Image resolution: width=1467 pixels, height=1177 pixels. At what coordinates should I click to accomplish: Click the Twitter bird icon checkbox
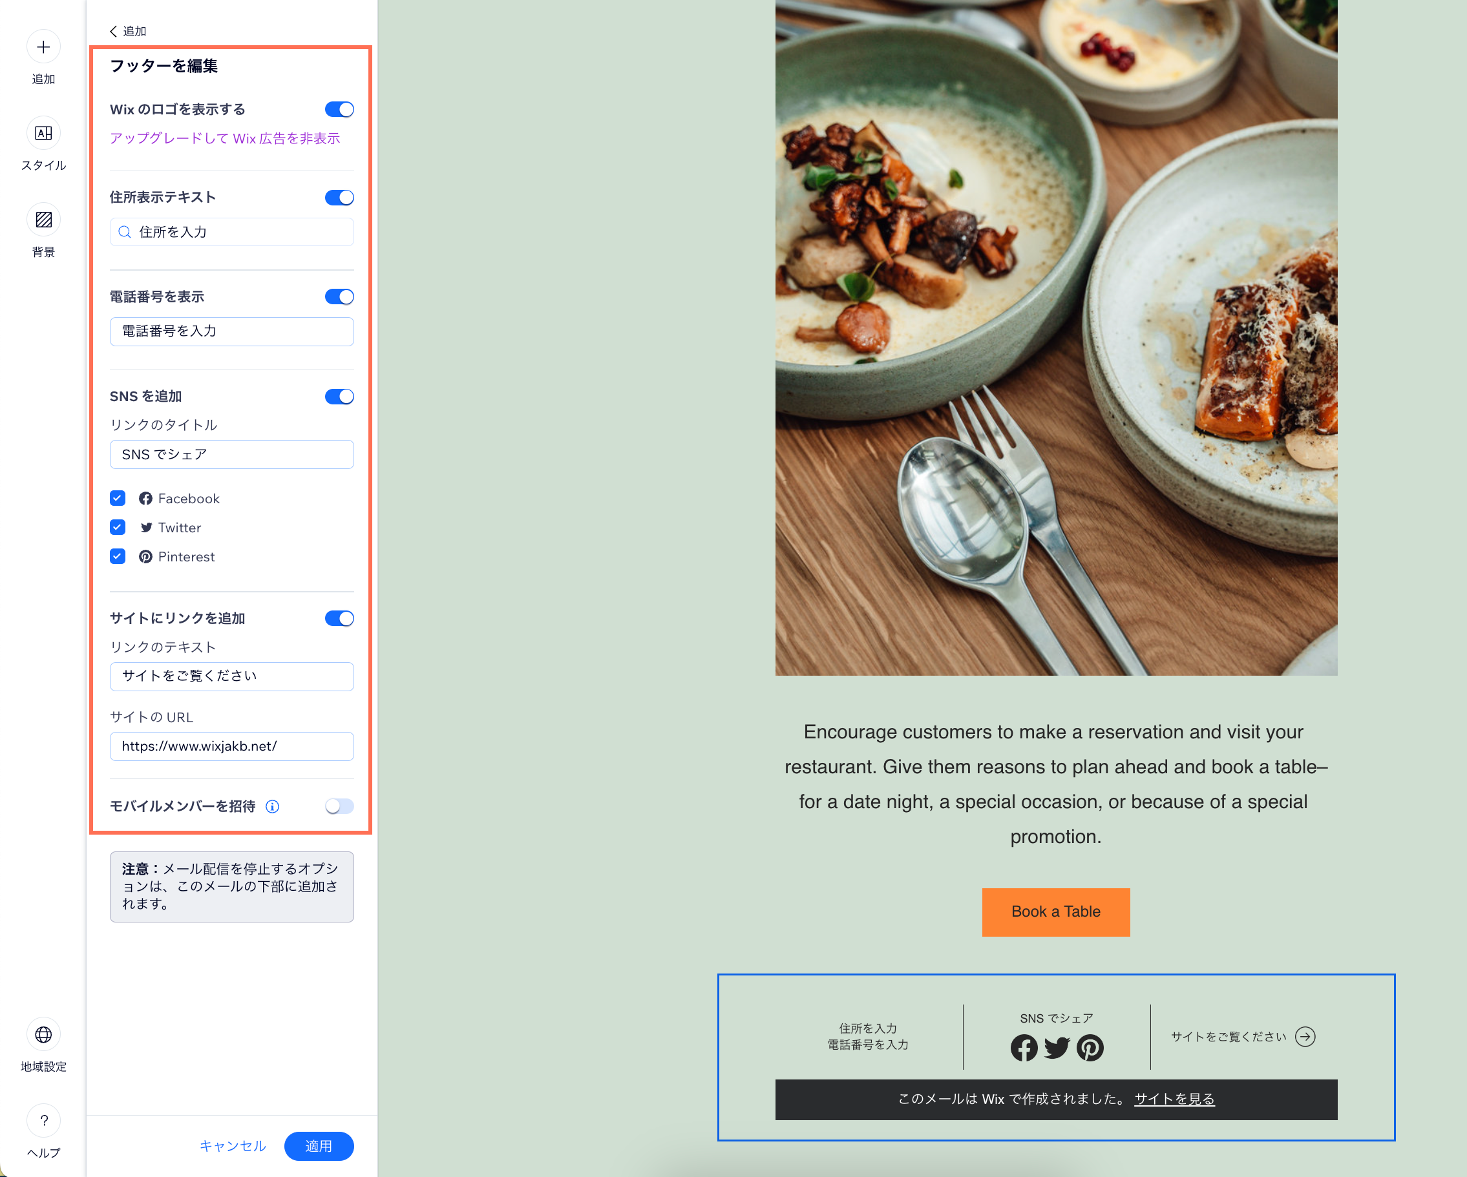(x=119, y=527)
